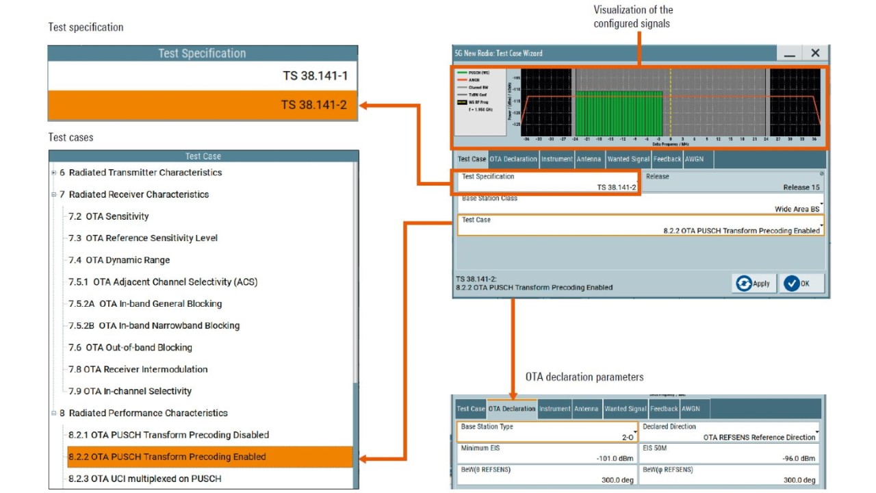
Task: Open the Antenna tab in wizard
Action: pos(589,159)
